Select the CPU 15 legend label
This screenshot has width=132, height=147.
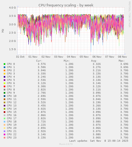12,112
